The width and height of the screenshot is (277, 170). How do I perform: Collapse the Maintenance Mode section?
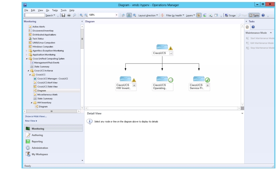pyautogui.click(x=271, y=33)
